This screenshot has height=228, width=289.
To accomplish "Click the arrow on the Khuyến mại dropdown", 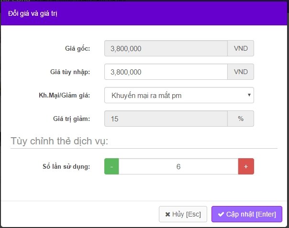I will [x=249, y=95].
